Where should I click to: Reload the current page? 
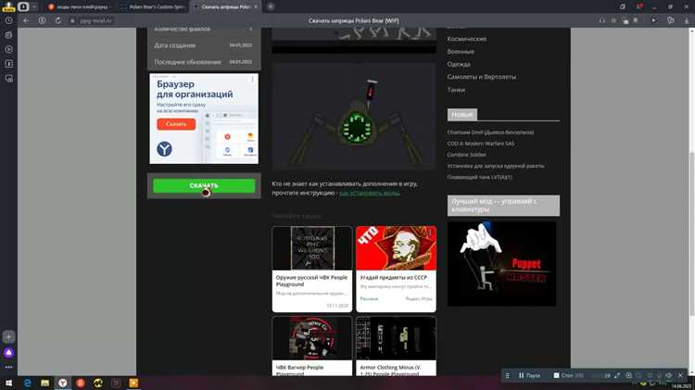point(58,20)
